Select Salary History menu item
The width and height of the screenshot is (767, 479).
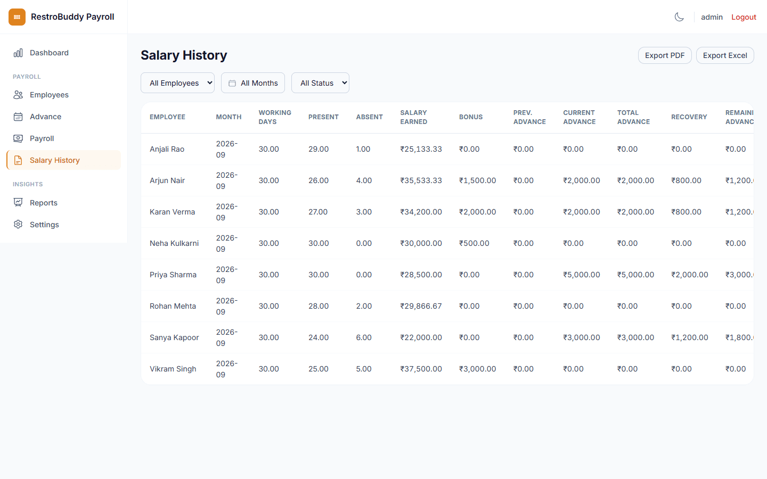(x=63, y=160)
